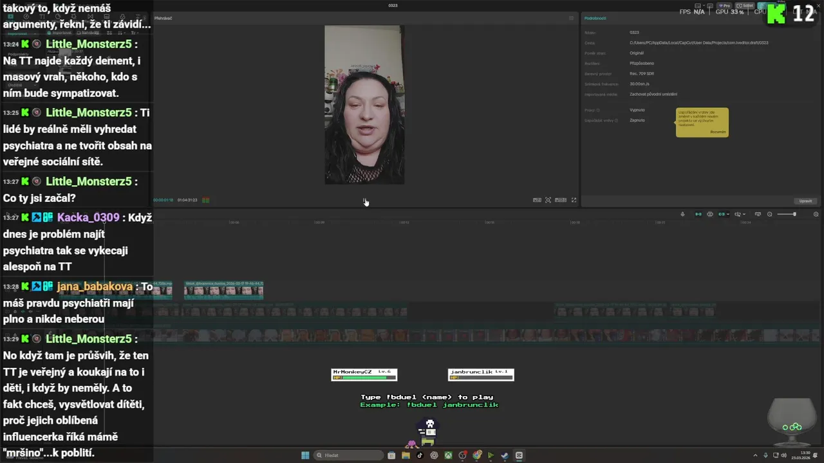Open the keyboard shortcuts icon in the title bar
This screenshot has height=463, width=824.
pos(710,5)
